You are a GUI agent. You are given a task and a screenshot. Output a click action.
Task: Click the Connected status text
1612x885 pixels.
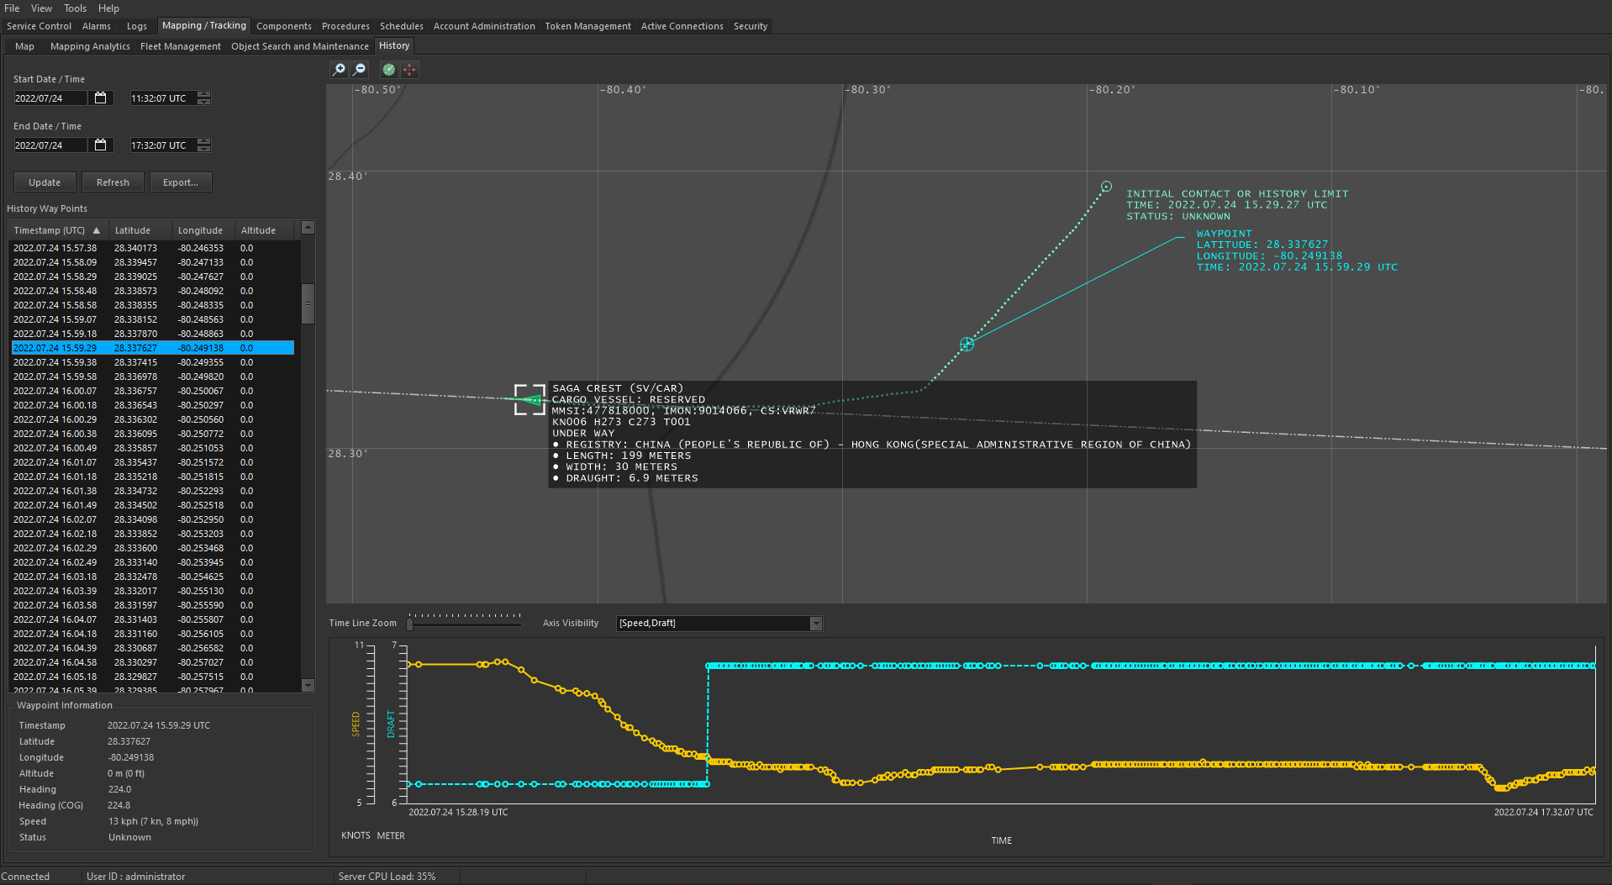25,877
